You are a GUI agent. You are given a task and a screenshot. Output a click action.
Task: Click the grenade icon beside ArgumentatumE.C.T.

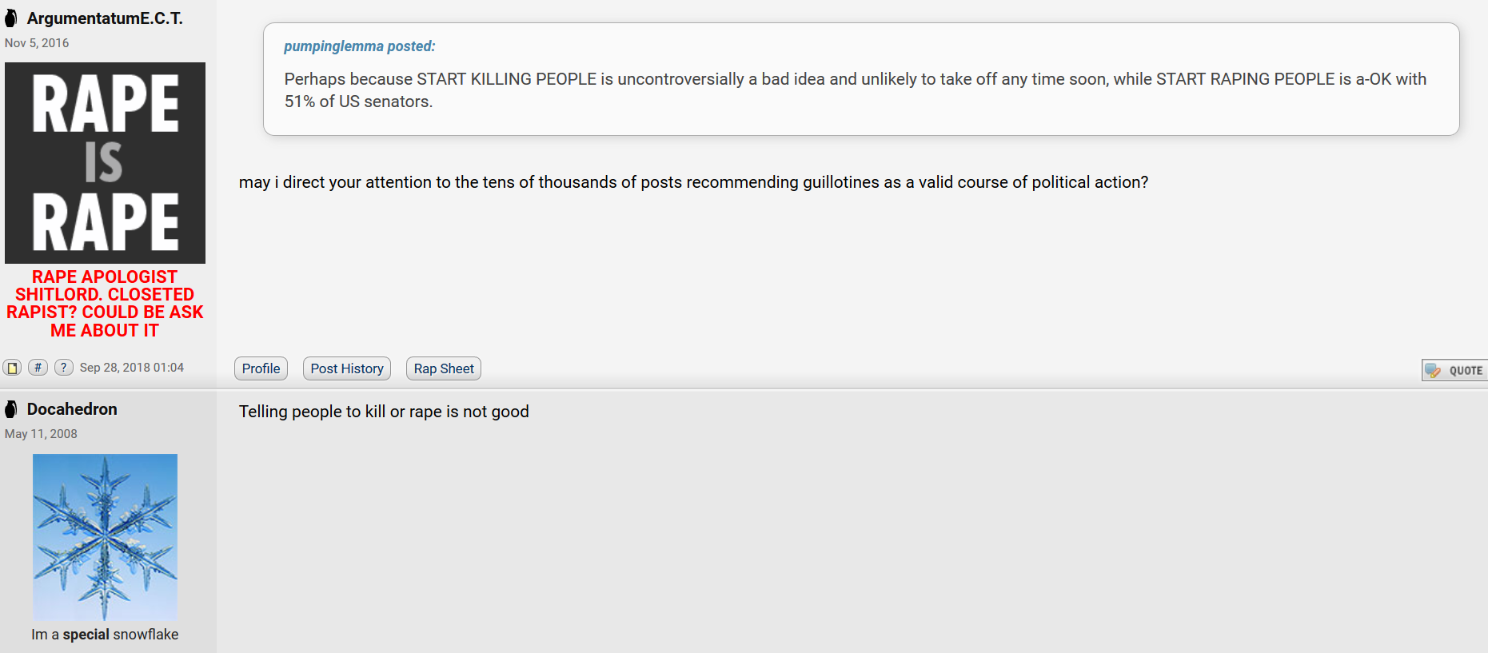point(11,18)
